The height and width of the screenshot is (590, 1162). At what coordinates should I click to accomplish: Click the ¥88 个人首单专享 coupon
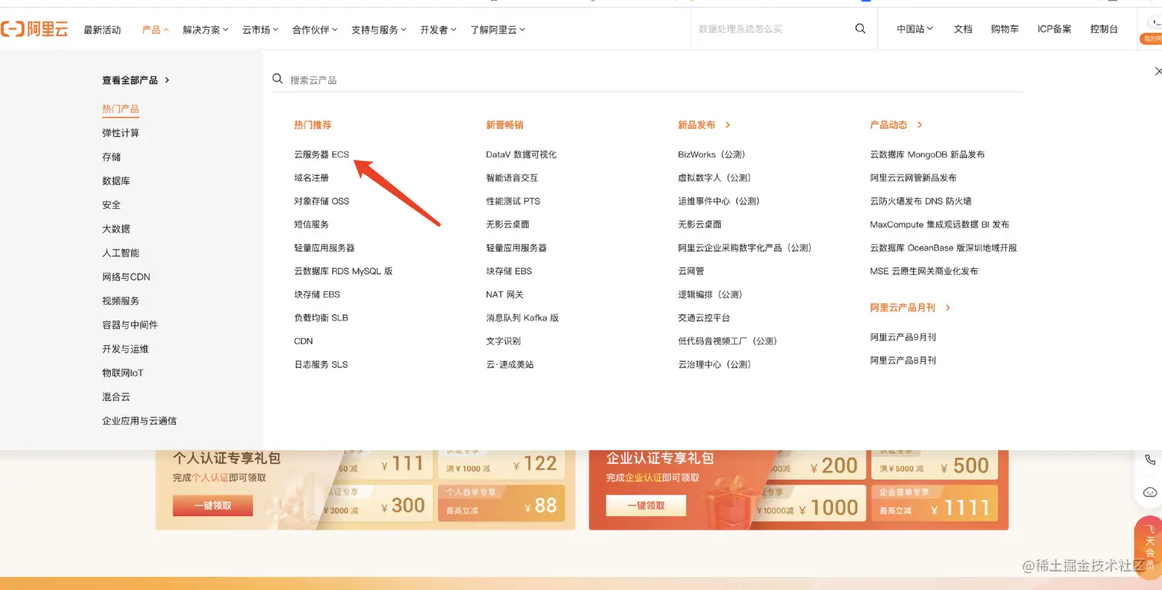[x=501, y=502]
